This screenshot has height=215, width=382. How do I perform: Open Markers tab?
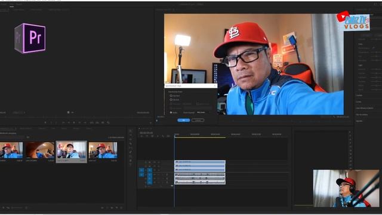coord(76,128)
